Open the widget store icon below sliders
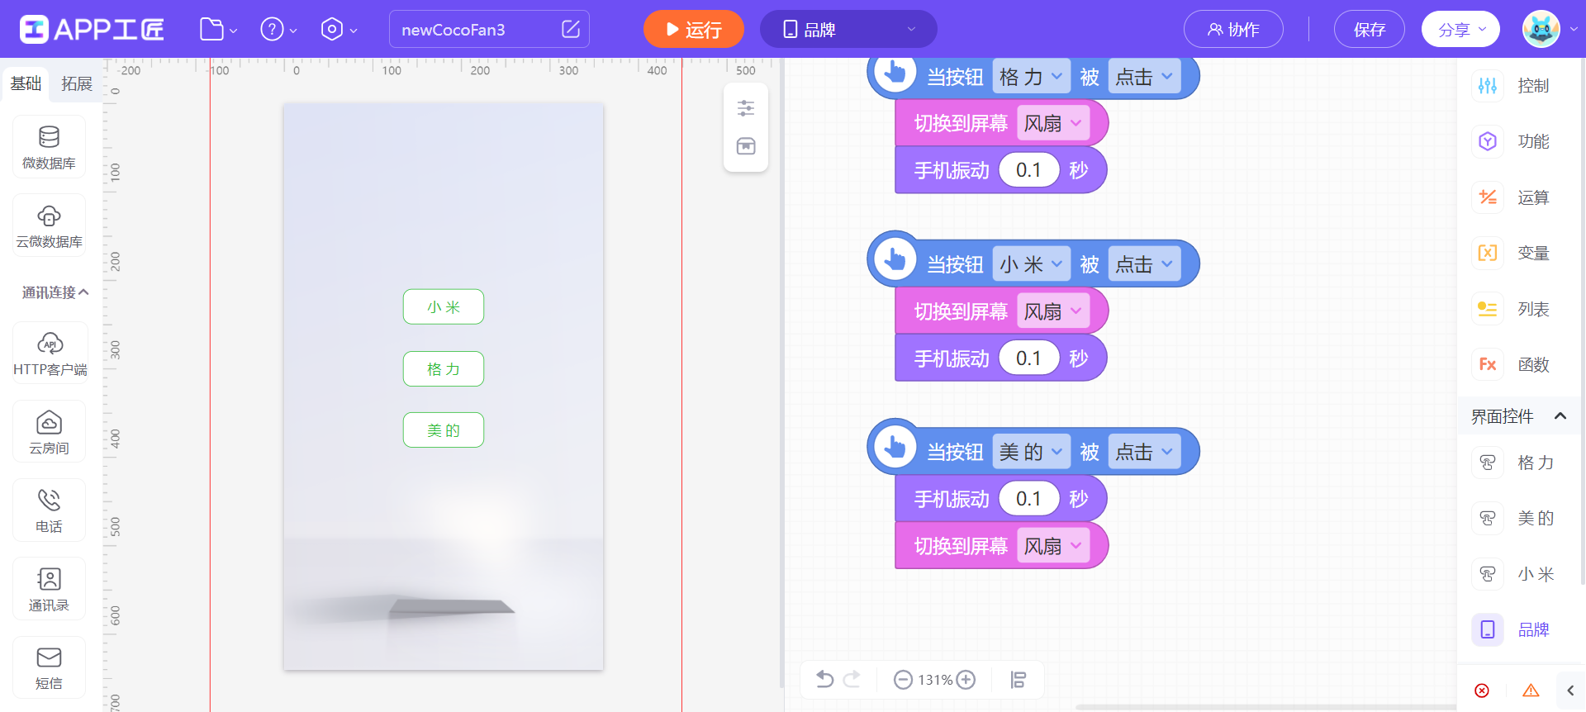 tap(746, 146)
